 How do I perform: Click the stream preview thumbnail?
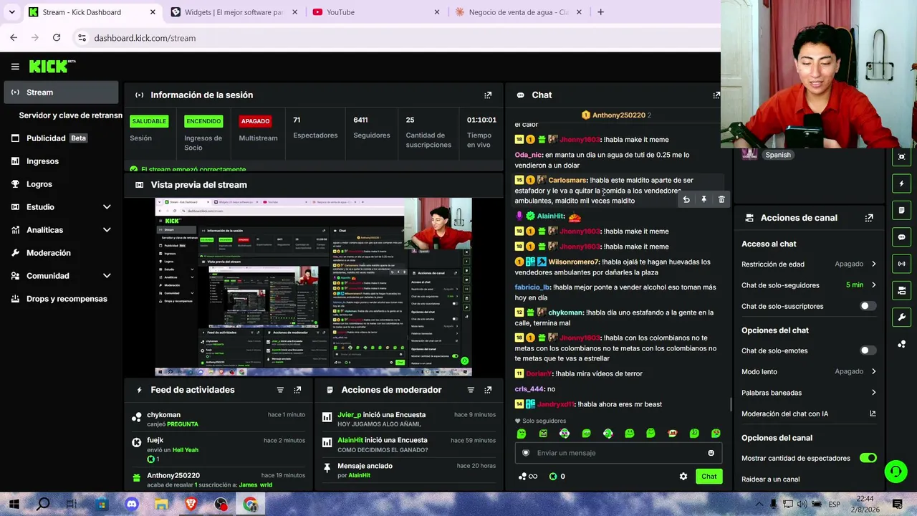tap(313, 287)
